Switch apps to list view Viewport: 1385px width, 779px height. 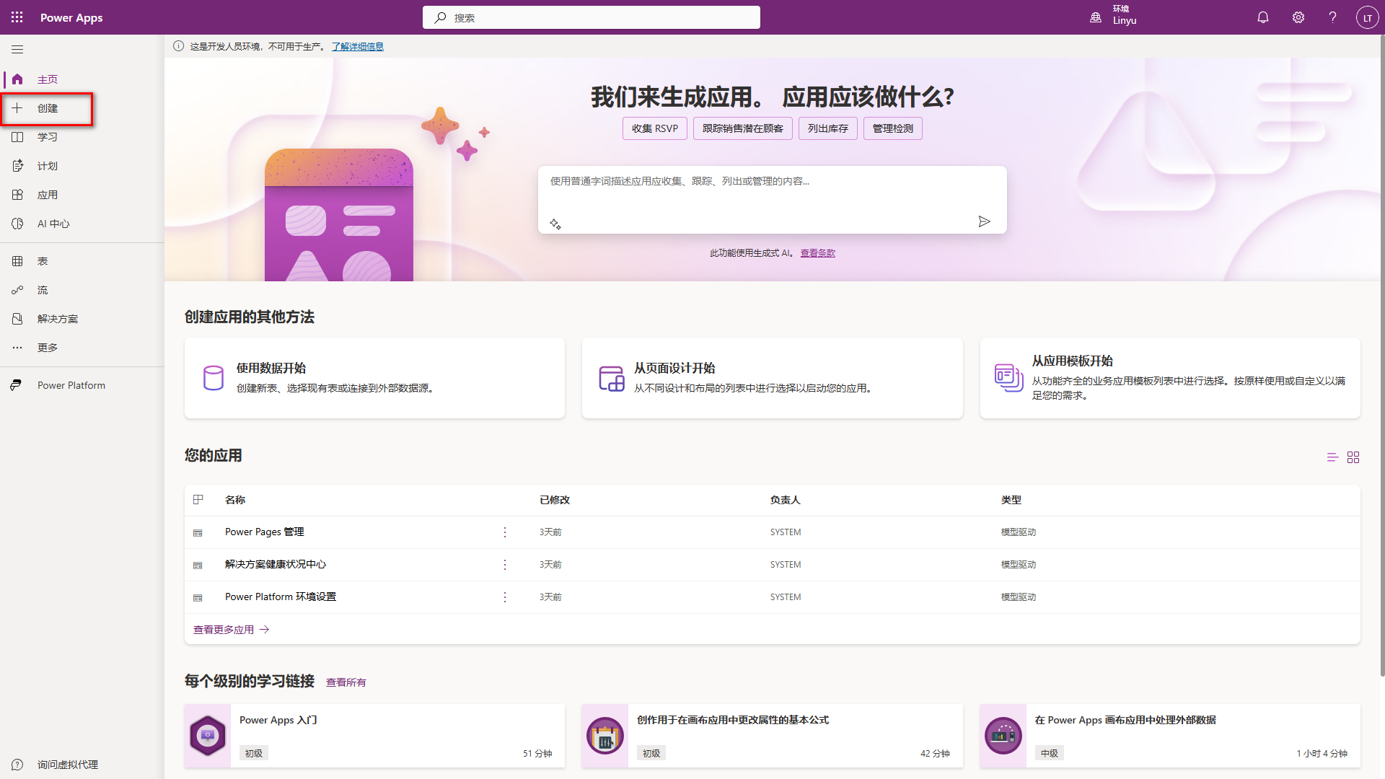click(x=1332, y=457)
